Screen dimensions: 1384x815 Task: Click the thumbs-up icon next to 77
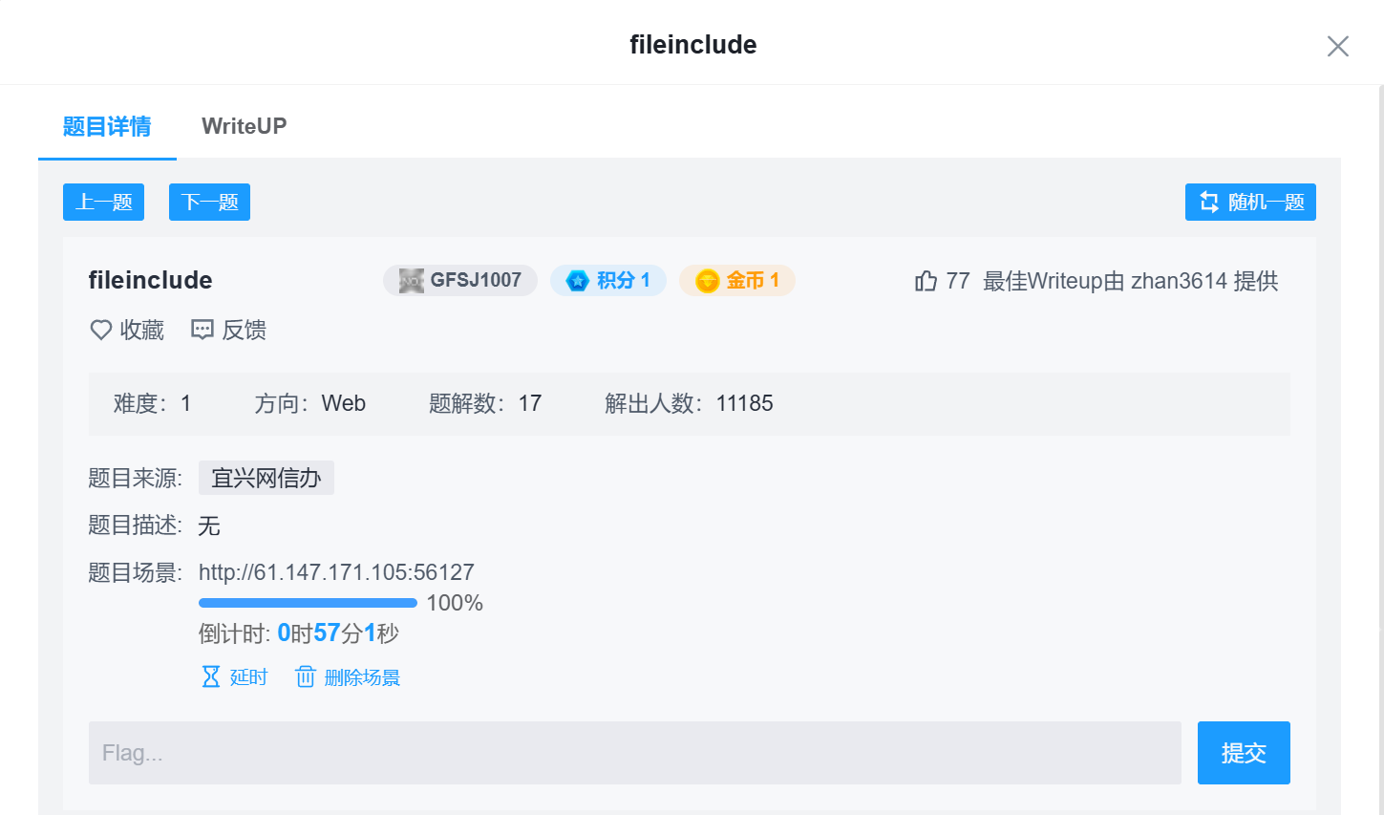925,280
